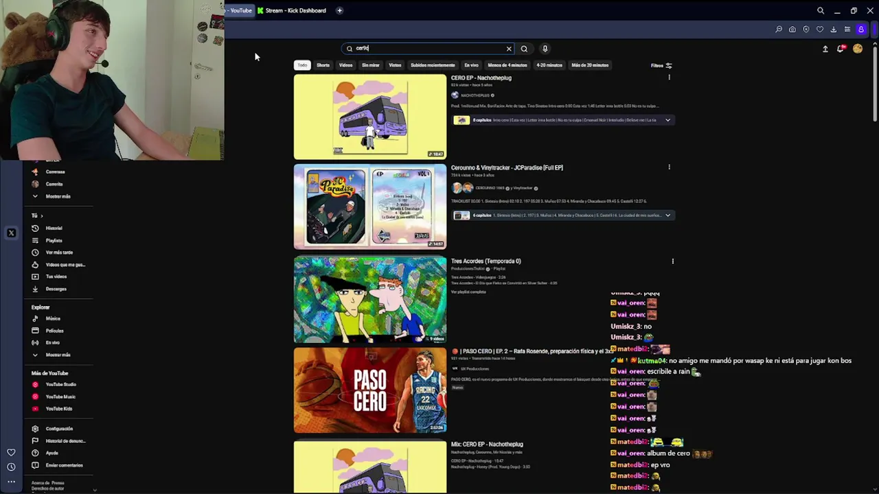
Task: Activate voice search microphone icon
Action: point(545,49)
